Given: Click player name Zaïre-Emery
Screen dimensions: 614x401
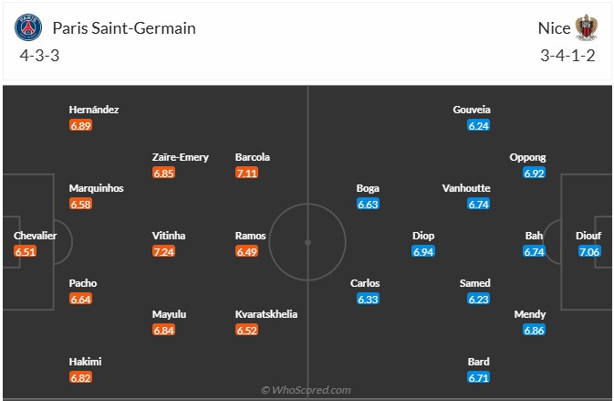Looking at the screenshot, I should [180, 157].
